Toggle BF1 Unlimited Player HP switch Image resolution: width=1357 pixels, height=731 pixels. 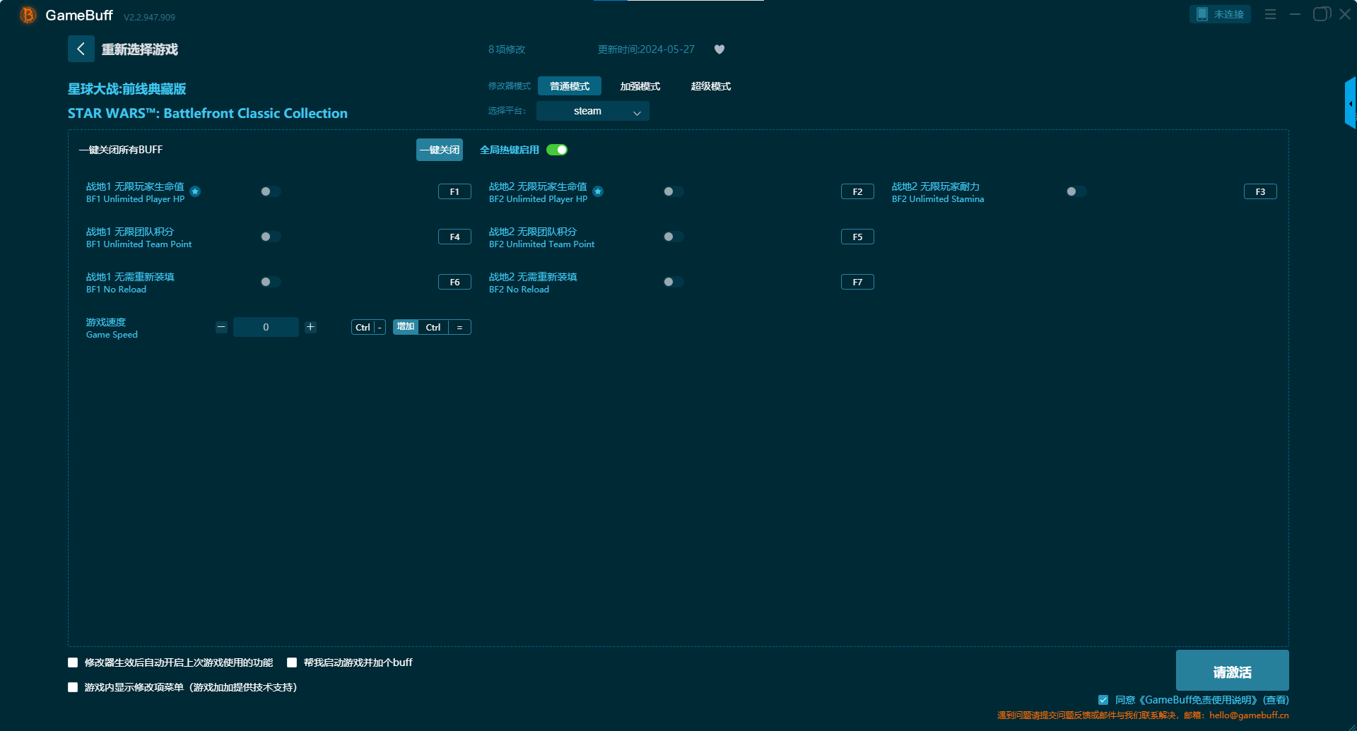pos(271,191)
